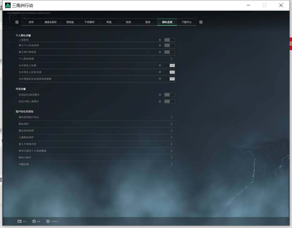This screenshot has height=228, width=292.
Task: Switch to the 音频 tab
Action: (148, 22)
